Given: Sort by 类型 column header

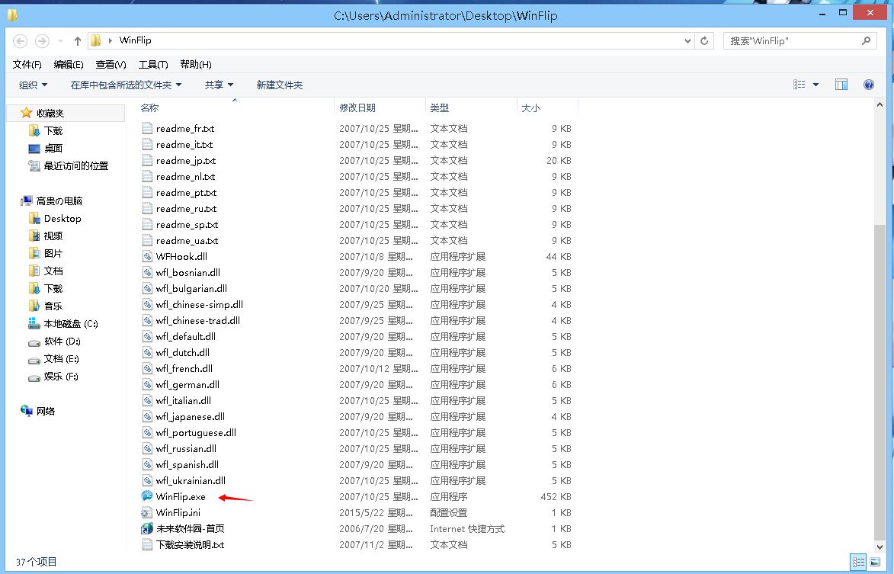Looking at the screenshot, I should pyautogui.click(x=471, y=107).
